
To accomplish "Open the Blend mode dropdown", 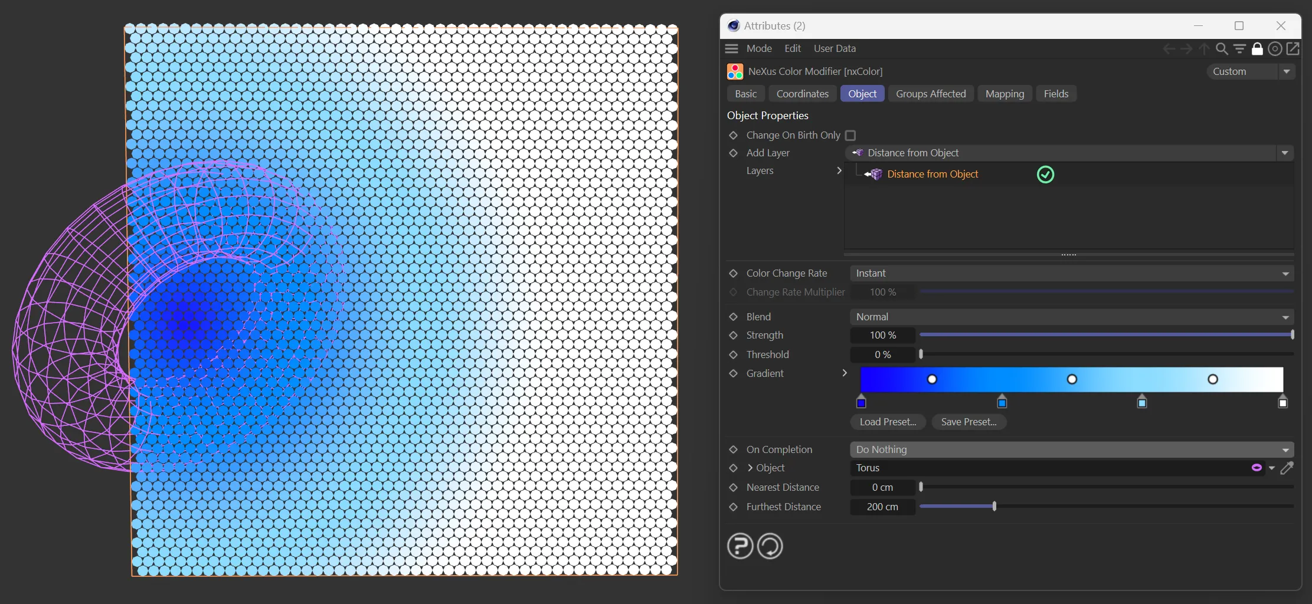I will click(x=1071, y=317).
